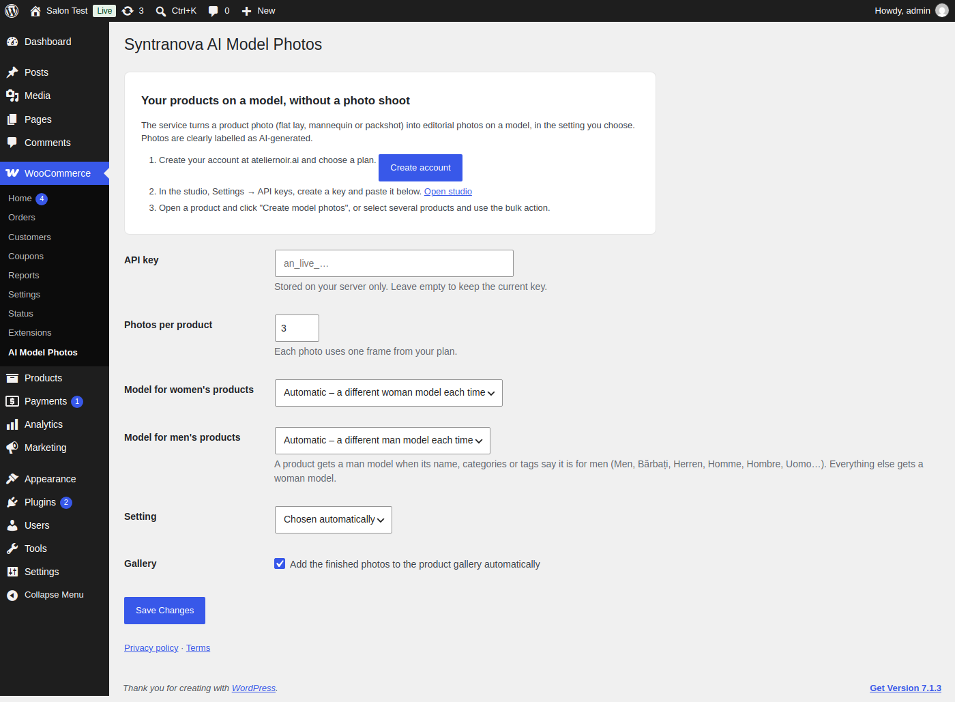The width and height of the screenshot is (955, 702).
Task: Open the updates icon showing 3
Action: 128,11
